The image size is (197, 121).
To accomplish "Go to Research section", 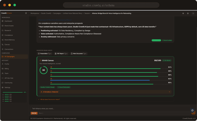I will coord(8,30).
